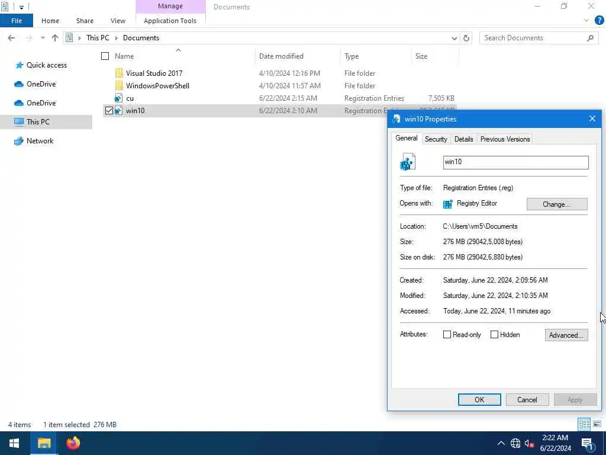The width and height of the screenshot is (606, 455).
Task: Select This PC in navigation pane
Action: 38,121
